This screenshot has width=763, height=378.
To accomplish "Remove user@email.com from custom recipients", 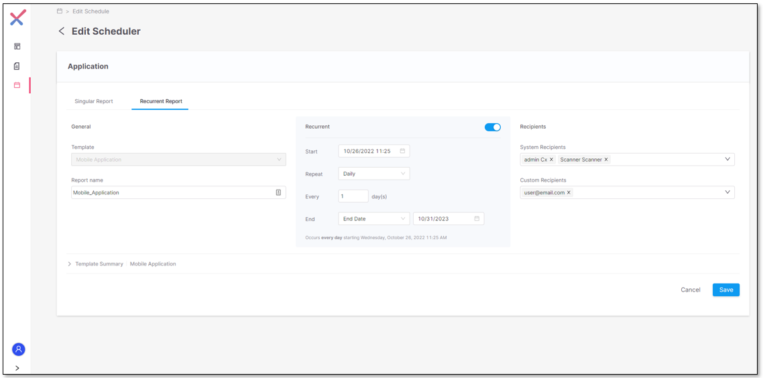I will coord(569,192).
